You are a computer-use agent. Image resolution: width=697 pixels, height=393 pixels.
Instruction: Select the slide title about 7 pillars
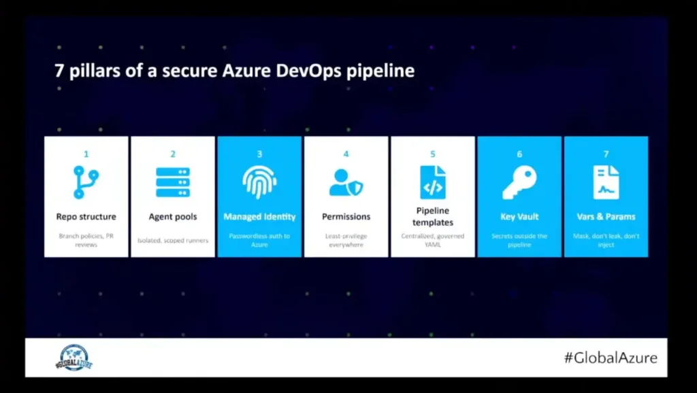(x=234, y=71)
